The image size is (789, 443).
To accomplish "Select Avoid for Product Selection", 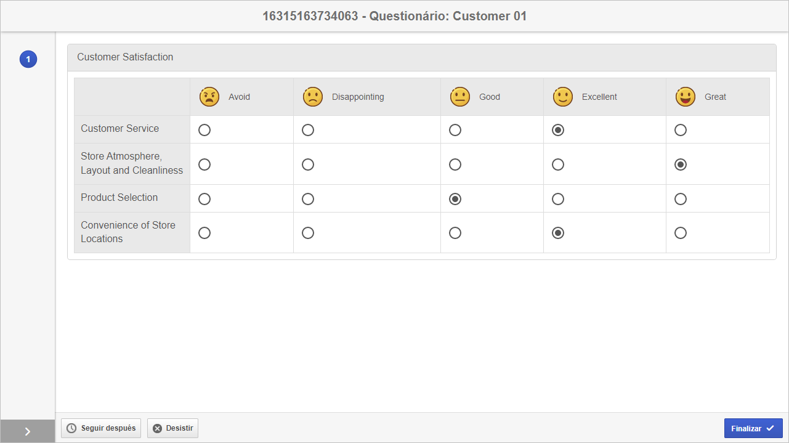I will point(204,199).
